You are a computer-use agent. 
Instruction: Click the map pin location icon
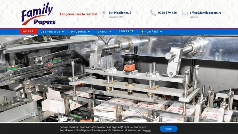pyautogui.click(x=104, y=14)
